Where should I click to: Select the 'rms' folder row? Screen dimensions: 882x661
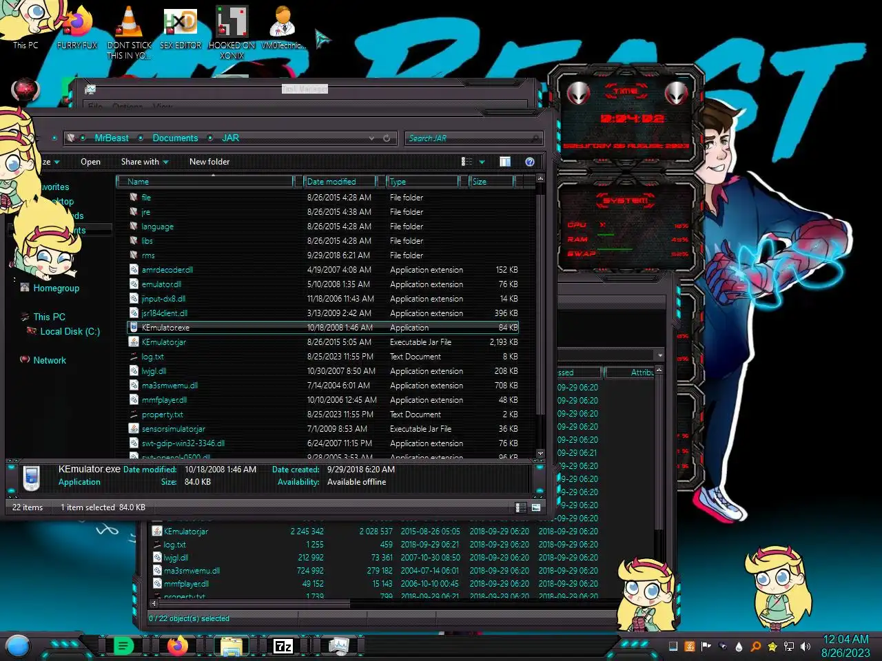click(x=323, y=255)
